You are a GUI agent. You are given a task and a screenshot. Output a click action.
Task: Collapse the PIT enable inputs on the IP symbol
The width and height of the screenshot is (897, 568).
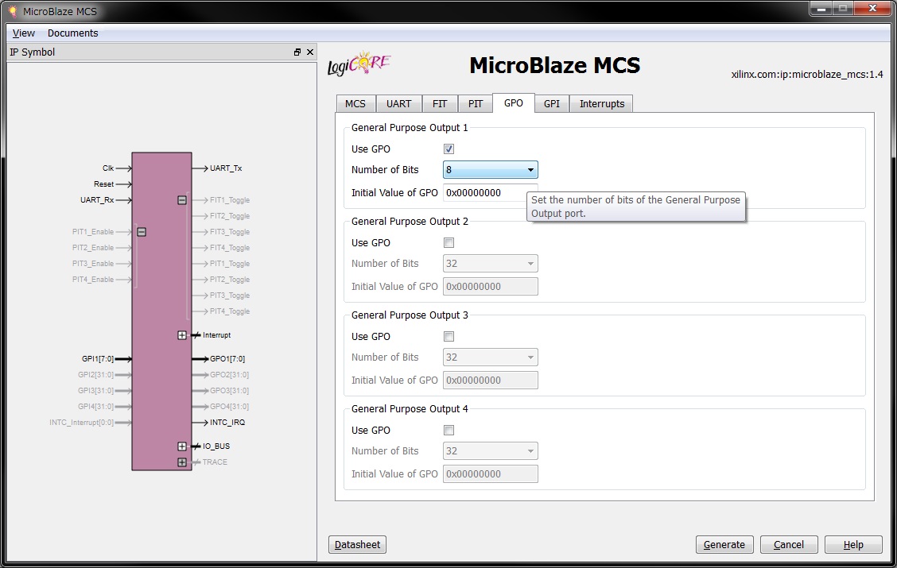141,231
